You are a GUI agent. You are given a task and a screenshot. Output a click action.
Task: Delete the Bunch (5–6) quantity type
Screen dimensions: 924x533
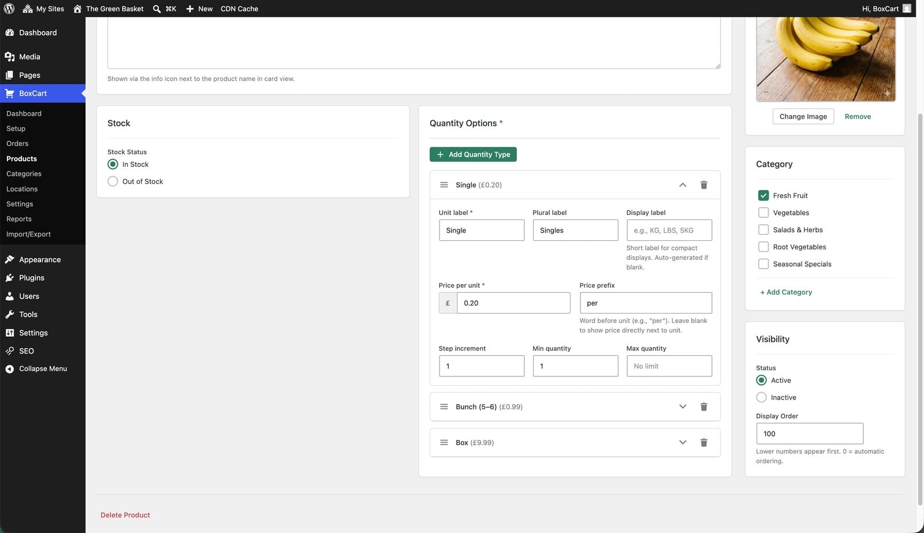[x=703, y=407]
